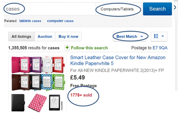Viewport: 178px width, 113px height.
Task: Click the Follow this search link
Action: [89, 48]
